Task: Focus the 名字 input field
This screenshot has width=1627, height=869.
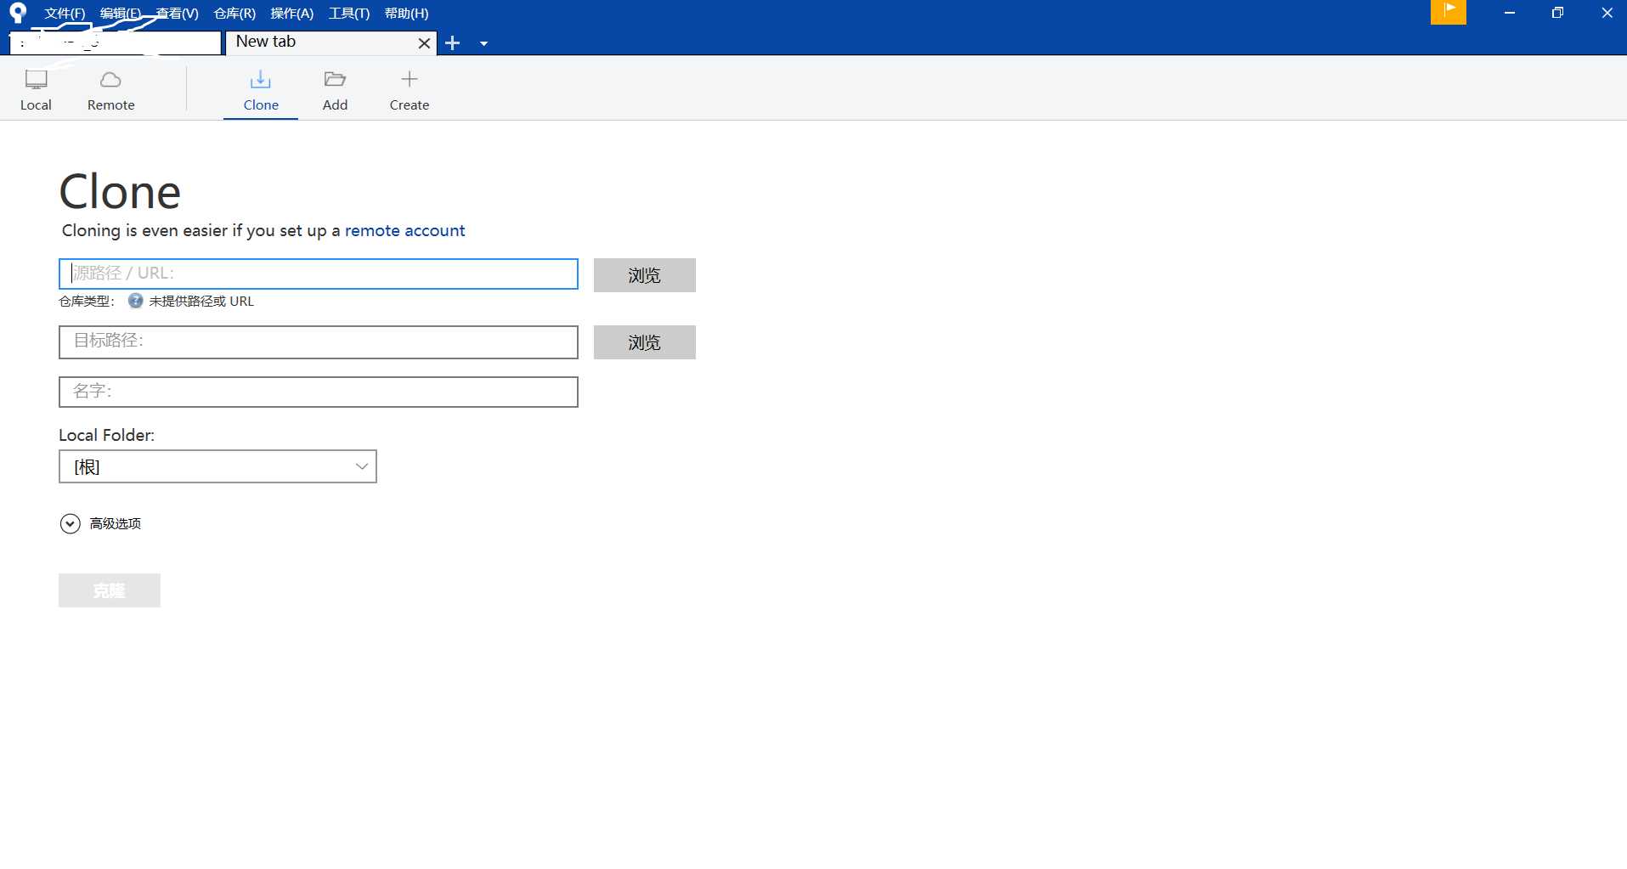Action: pos(319,392)
